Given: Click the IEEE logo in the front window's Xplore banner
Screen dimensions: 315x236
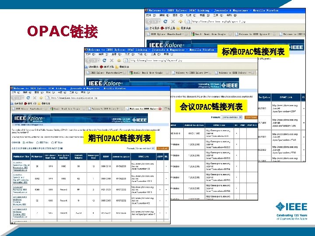Looking at the screenshot, I should (x=140, y=120).
